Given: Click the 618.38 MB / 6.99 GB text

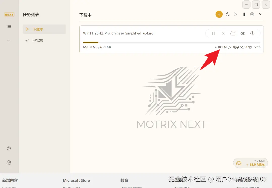Looking at the screenshot, I should [97, 47].
